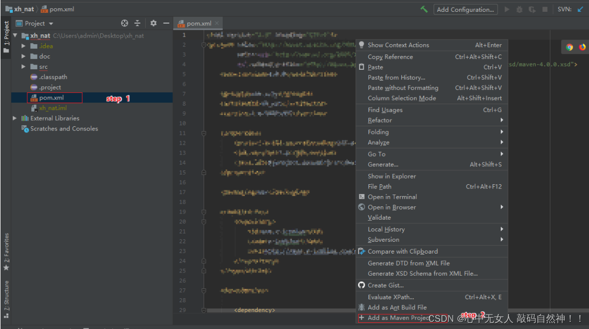Hide the Project panel with minus icon
This screenshot has height=329, width=589.
166,23
